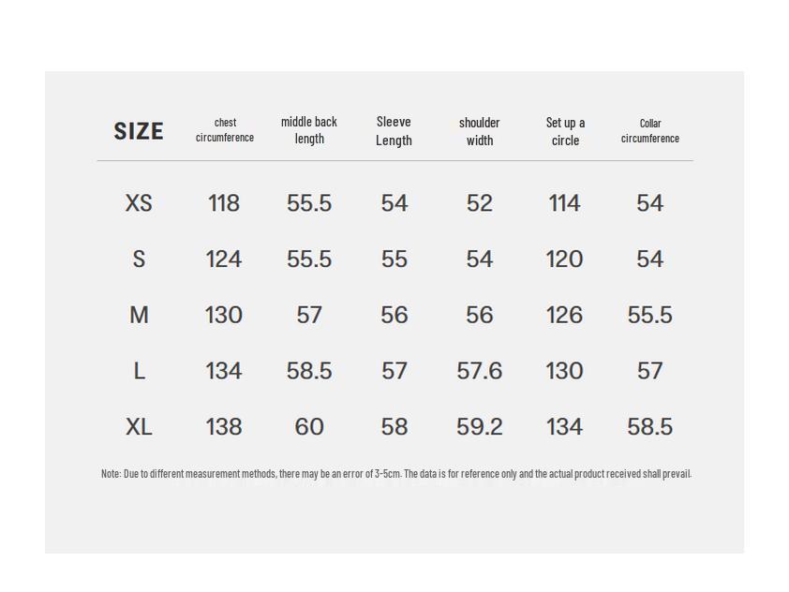Select Set up a circle value 114
The width and height of the screenshot is (789, 592).
coord(564,203)
